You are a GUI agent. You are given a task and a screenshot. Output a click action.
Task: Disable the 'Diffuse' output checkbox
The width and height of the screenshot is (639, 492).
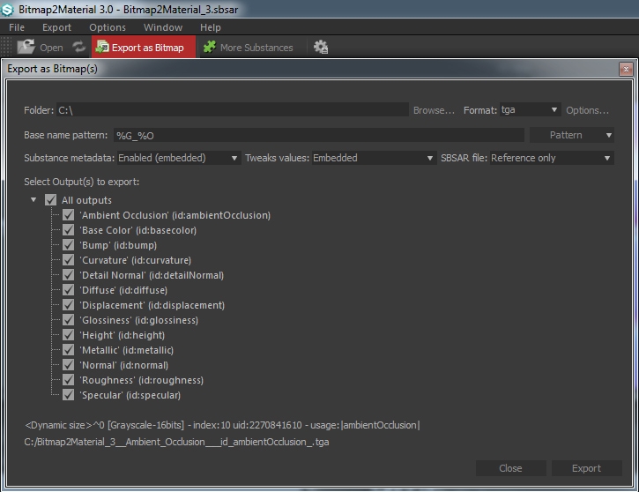[x=68, y=290]
